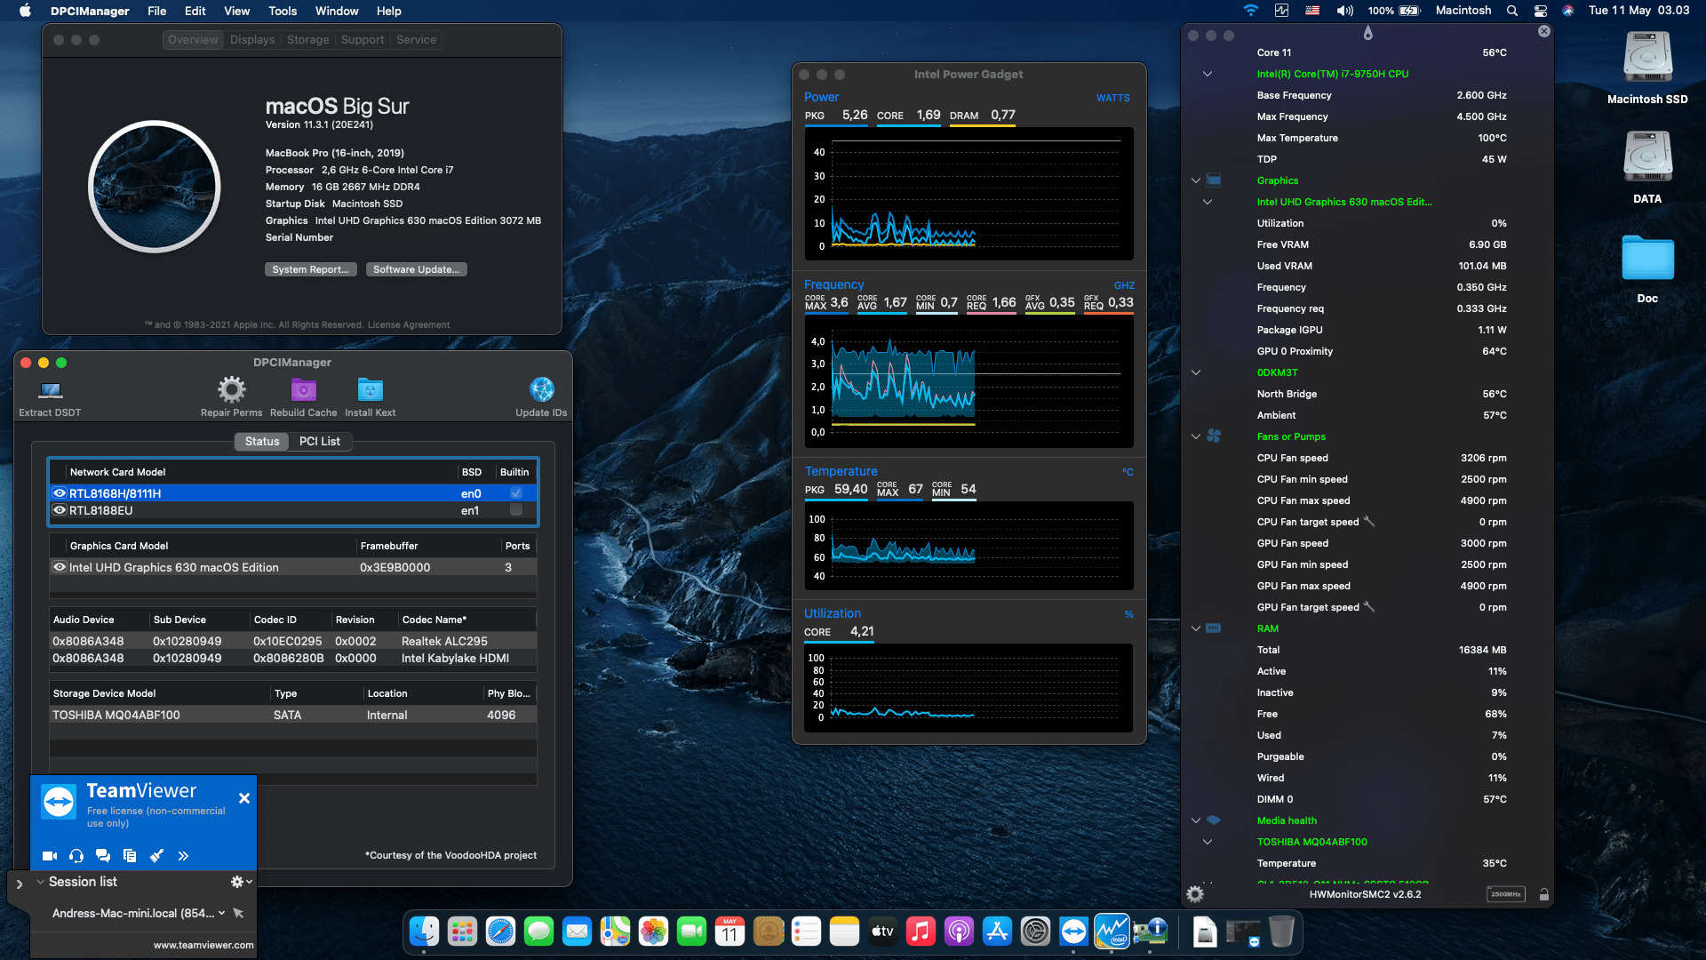Image resolution: width=1706 pixels, height=960 pixels.
Task: Click the Spotlight search icon in the menu bar
Action: pos(1511,11)
